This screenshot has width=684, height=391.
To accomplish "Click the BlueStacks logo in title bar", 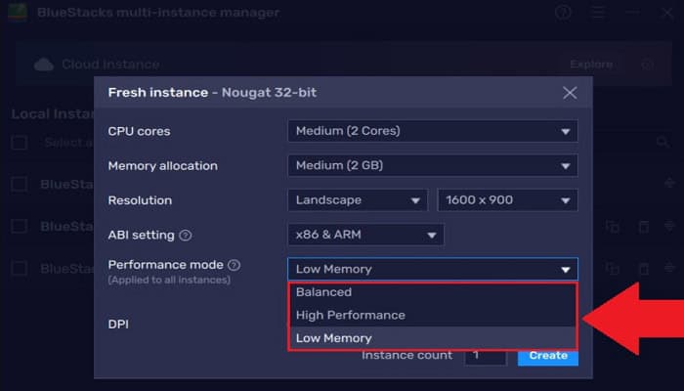I will [x=18, y=12].
